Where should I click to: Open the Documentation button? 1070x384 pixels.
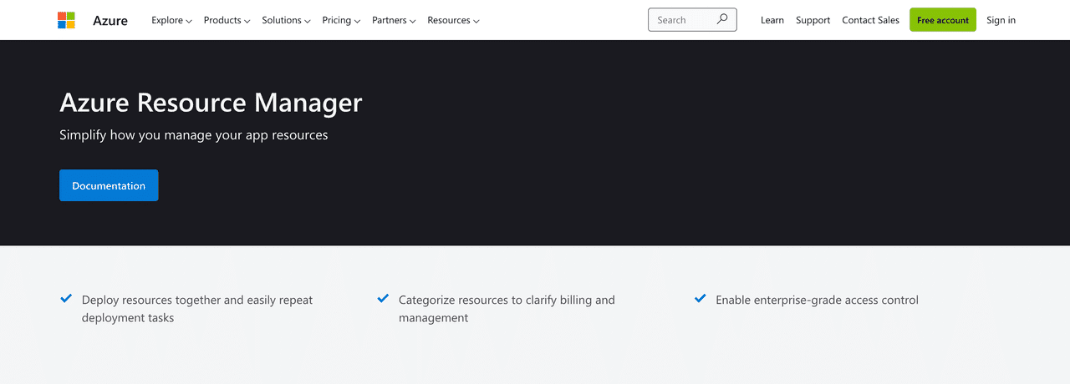(x=109, y=185)
